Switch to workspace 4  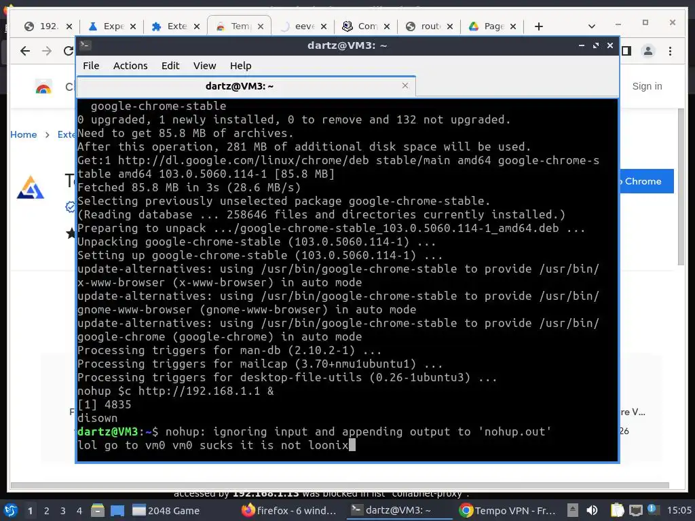pyautogui.click(x=79, y=511)
